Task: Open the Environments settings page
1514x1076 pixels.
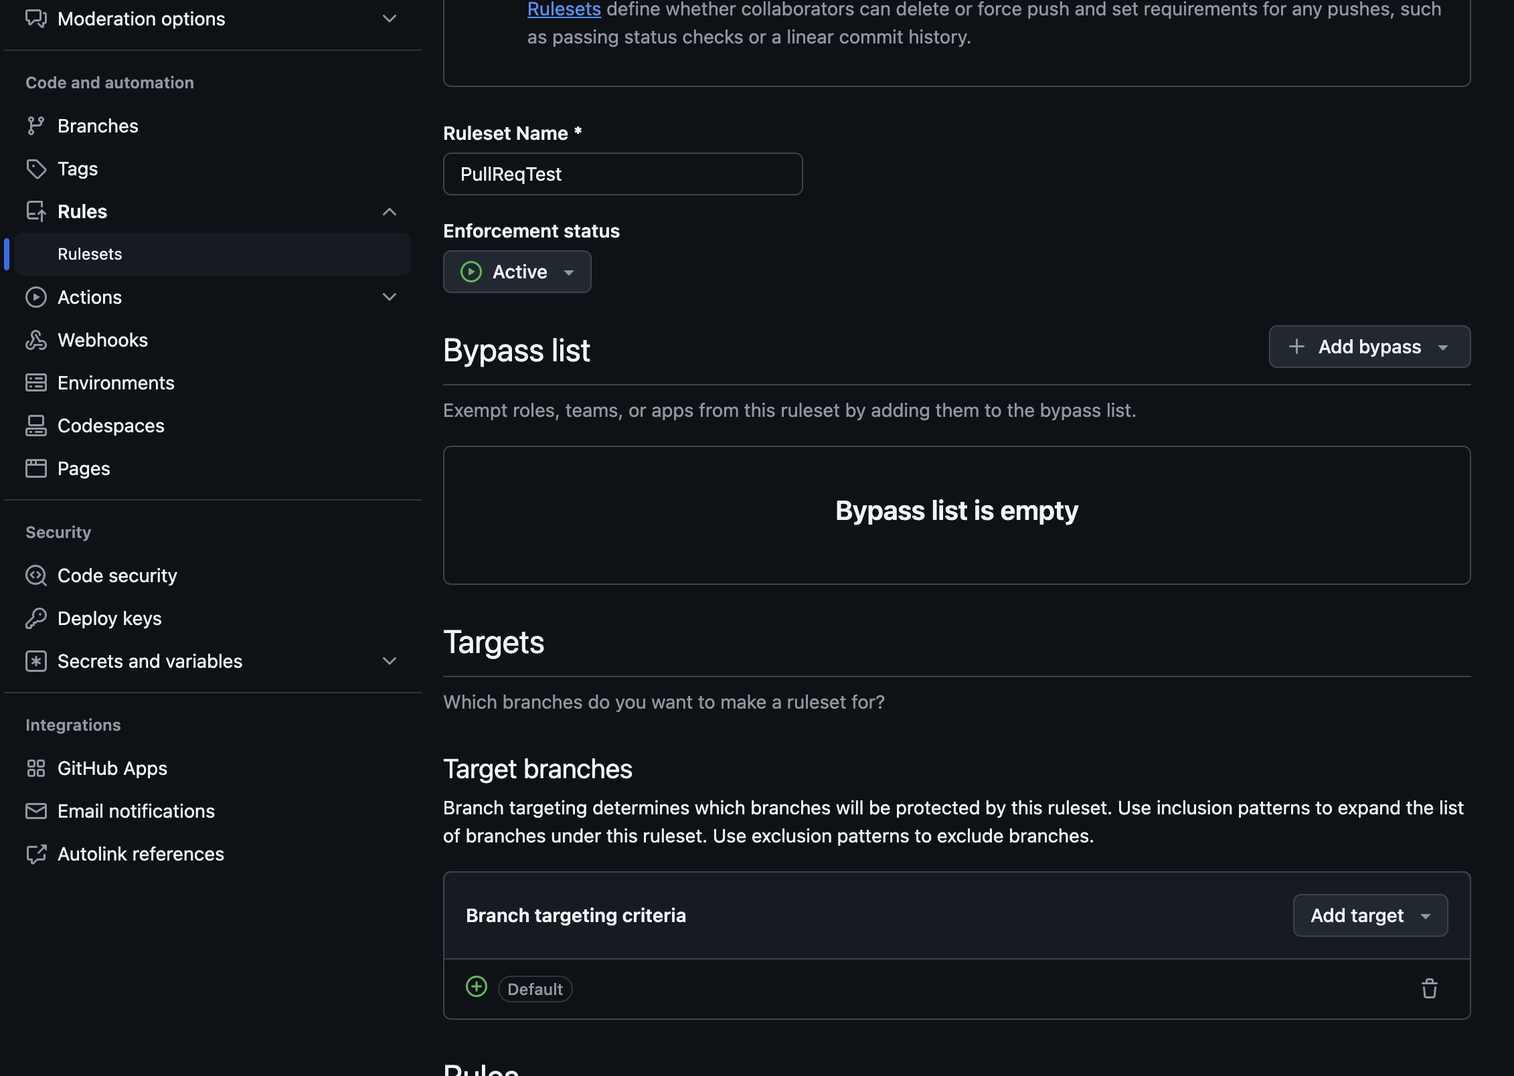Action: tap(115, 383)
